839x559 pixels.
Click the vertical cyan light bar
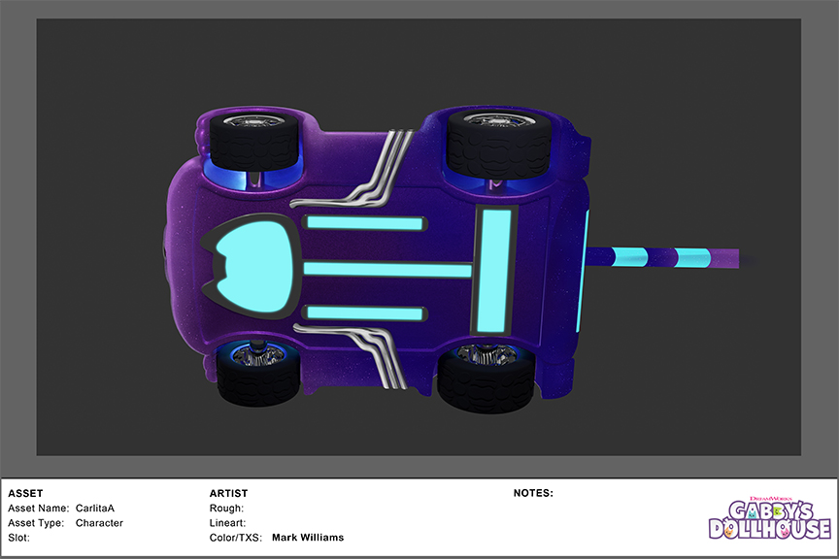(494, 269)
